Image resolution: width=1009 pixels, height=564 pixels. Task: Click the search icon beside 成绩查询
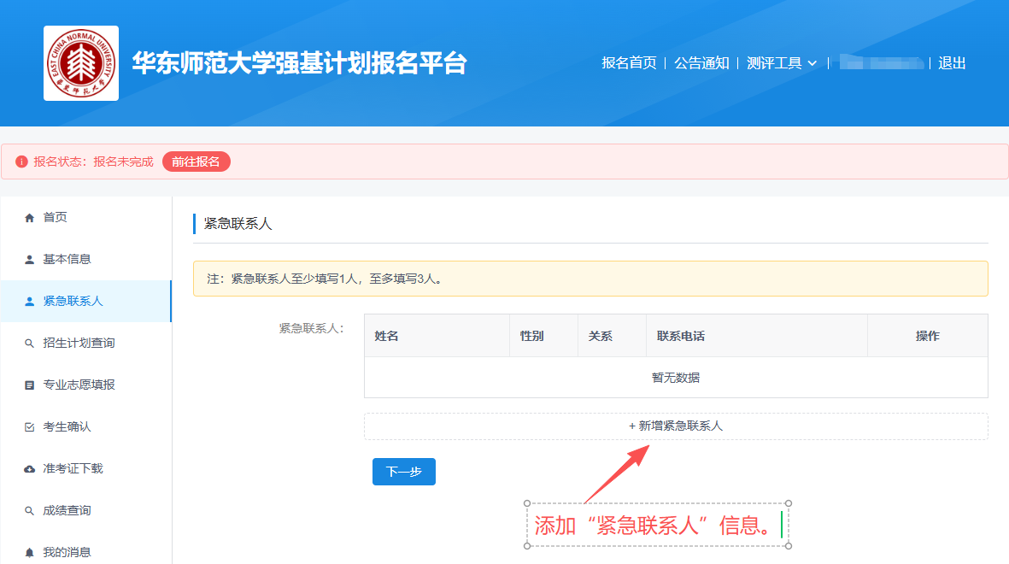(x=30, y=511)
